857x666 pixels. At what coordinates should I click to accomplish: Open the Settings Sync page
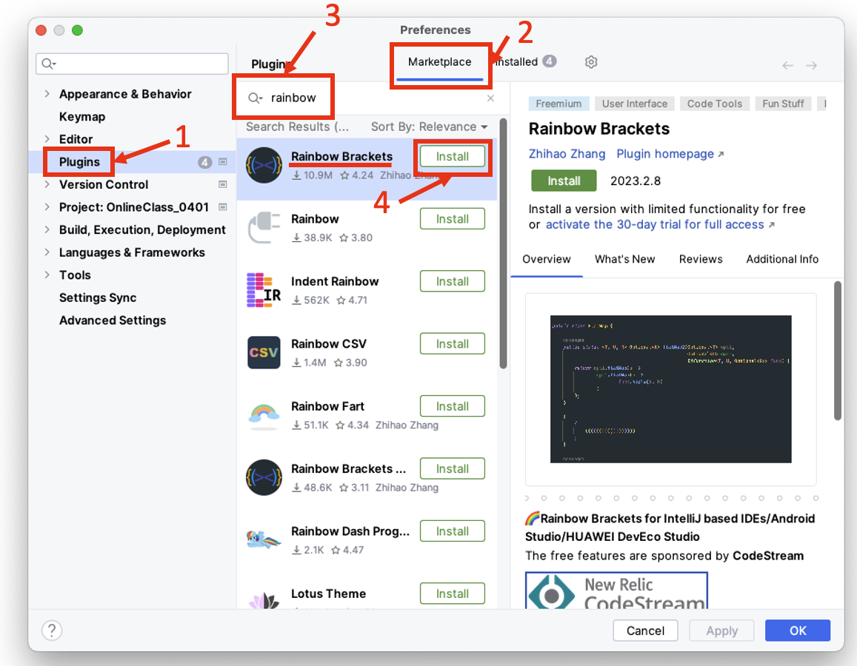(x=98, y=298)
